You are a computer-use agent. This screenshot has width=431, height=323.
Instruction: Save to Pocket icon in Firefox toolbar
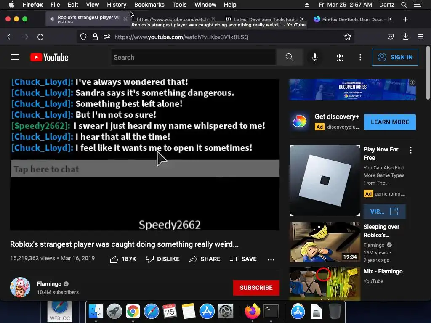391,37
